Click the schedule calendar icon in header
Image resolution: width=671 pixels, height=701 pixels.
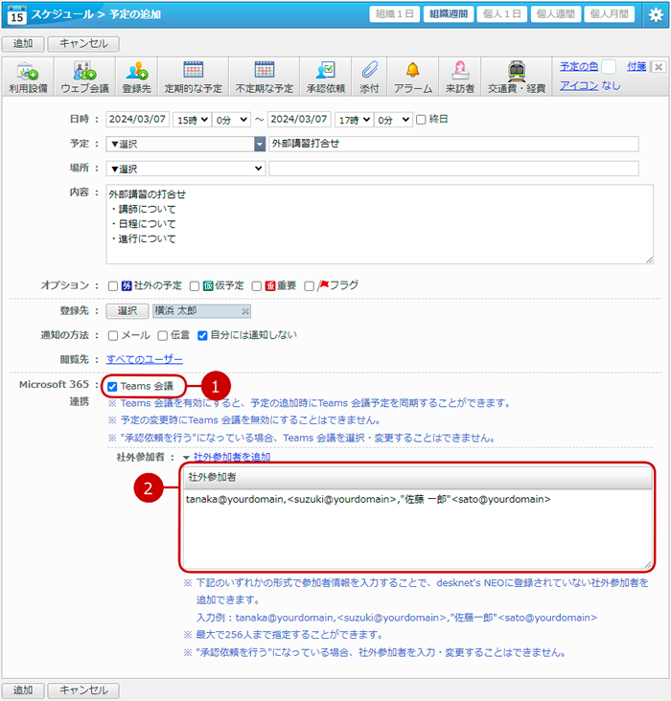[16, 14]
